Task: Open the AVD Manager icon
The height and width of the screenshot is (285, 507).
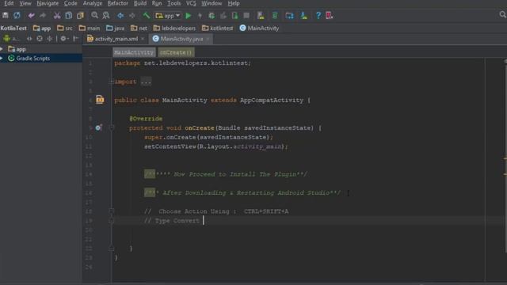Action: [261, 15]
